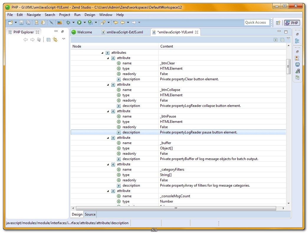Click the Open Perspective icon
Image resolution: width=308 pixels, height=233 pixels.
pyautogui.click(x=278, y=23)
